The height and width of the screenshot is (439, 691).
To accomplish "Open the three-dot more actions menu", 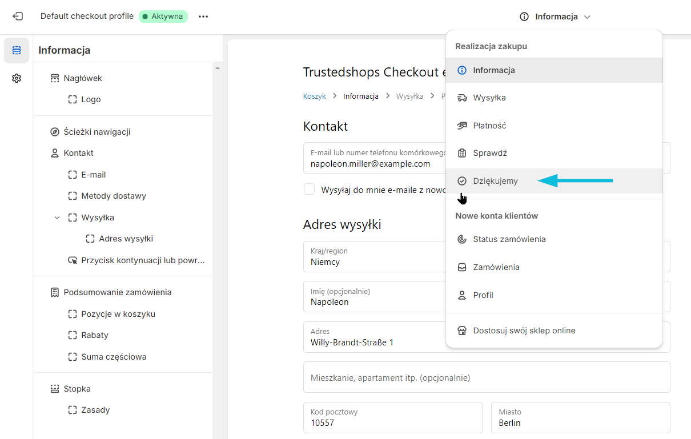I will 203,17.
